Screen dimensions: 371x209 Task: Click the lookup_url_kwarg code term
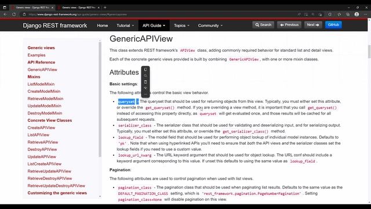134,155
